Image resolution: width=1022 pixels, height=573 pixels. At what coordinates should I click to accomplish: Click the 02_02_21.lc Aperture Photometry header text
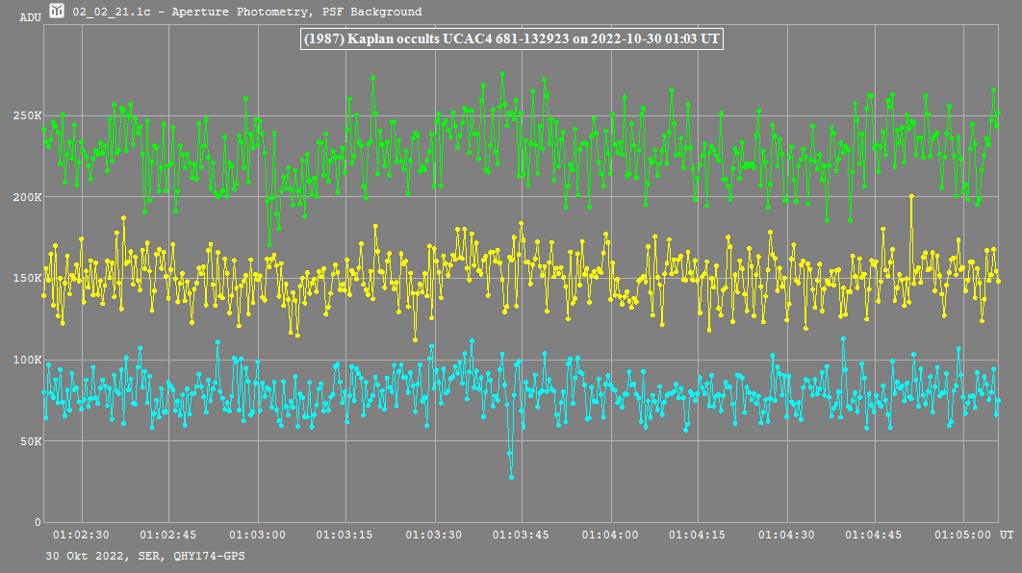coord(247,12)
